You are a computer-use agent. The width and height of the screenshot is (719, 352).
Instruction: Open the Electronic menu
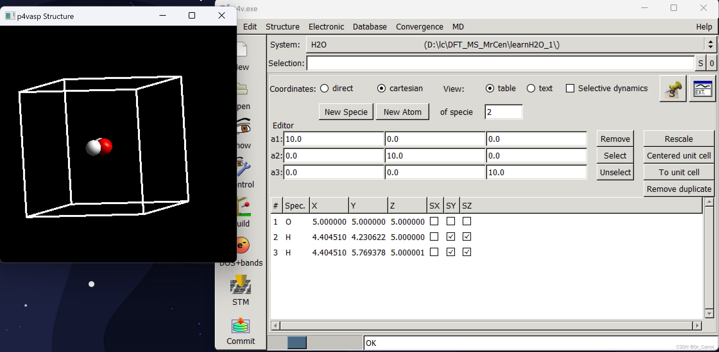(x=326, y=27)
